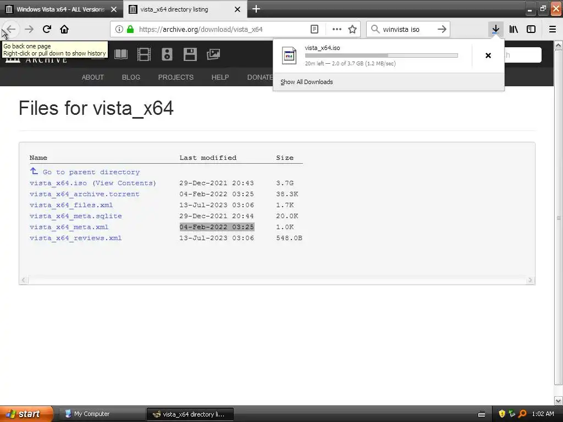
Task: Click the network connection tray icon
Action: [512, 414]
